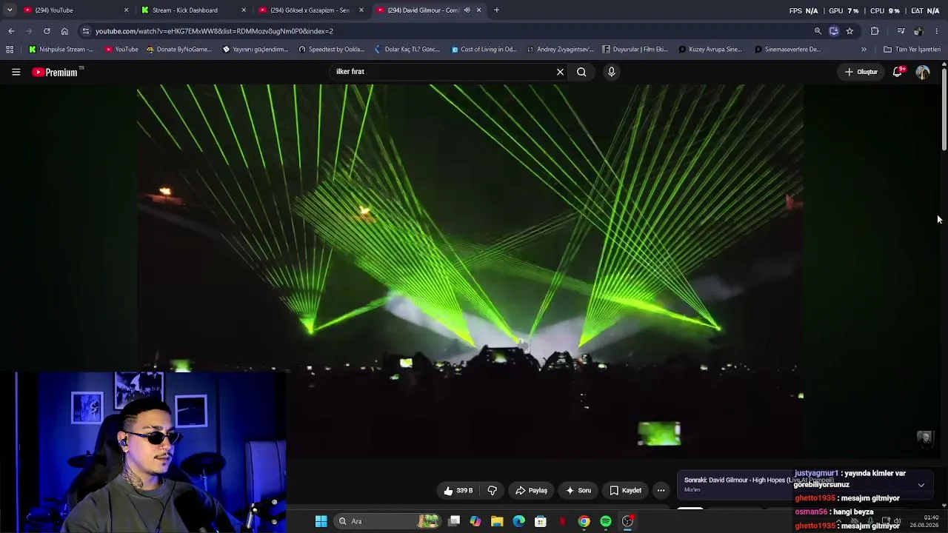Open the Kuzey Avrupa Sine... bookmark
The width and height of the screenshot is (948, 533).
pos(710,50)
